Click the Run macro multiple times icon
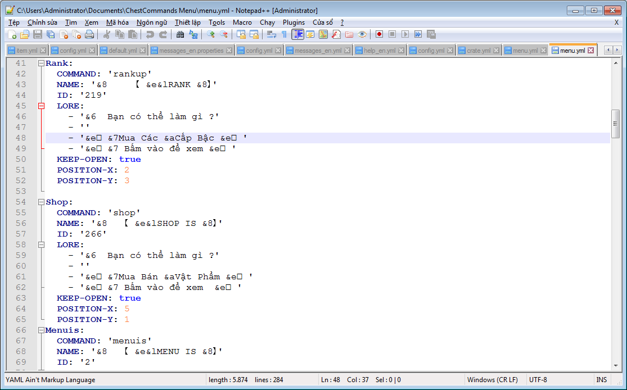Viewport: 627px width, 390px height. click(x=418, y=34)
